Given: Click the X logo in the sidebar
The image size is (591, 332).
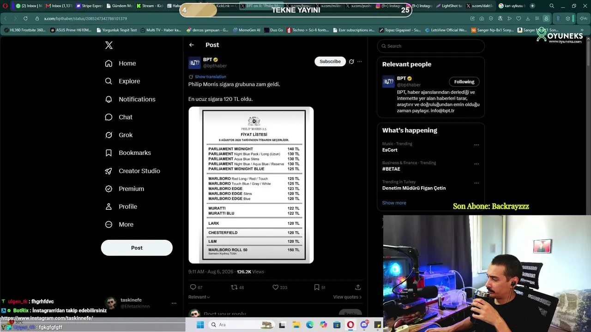Looking at the screenshot, I should (109, 45).
